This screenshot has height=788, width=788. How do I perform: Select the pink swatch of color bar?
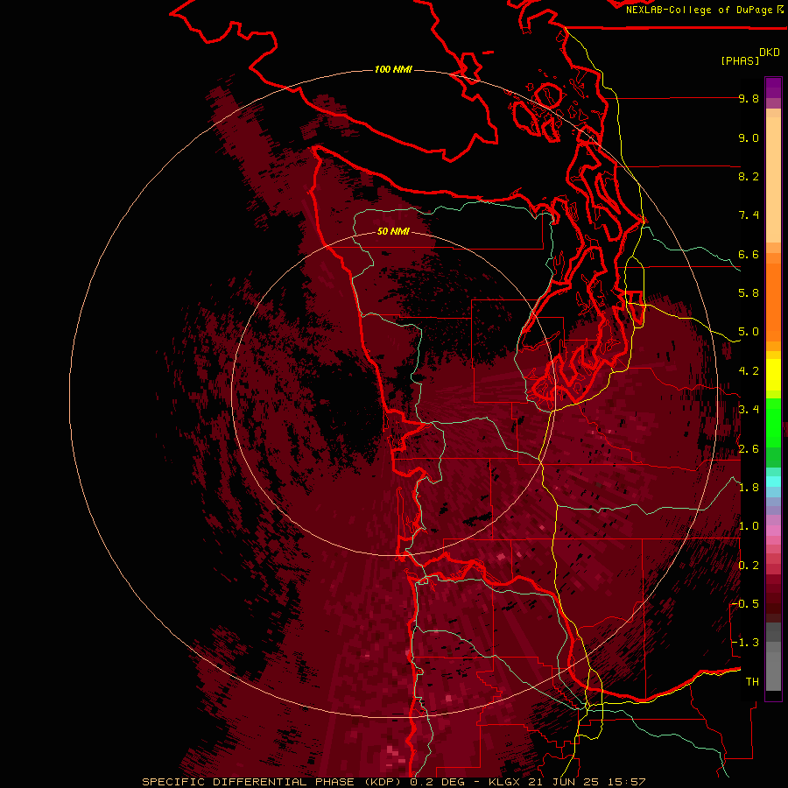point(773,531)
